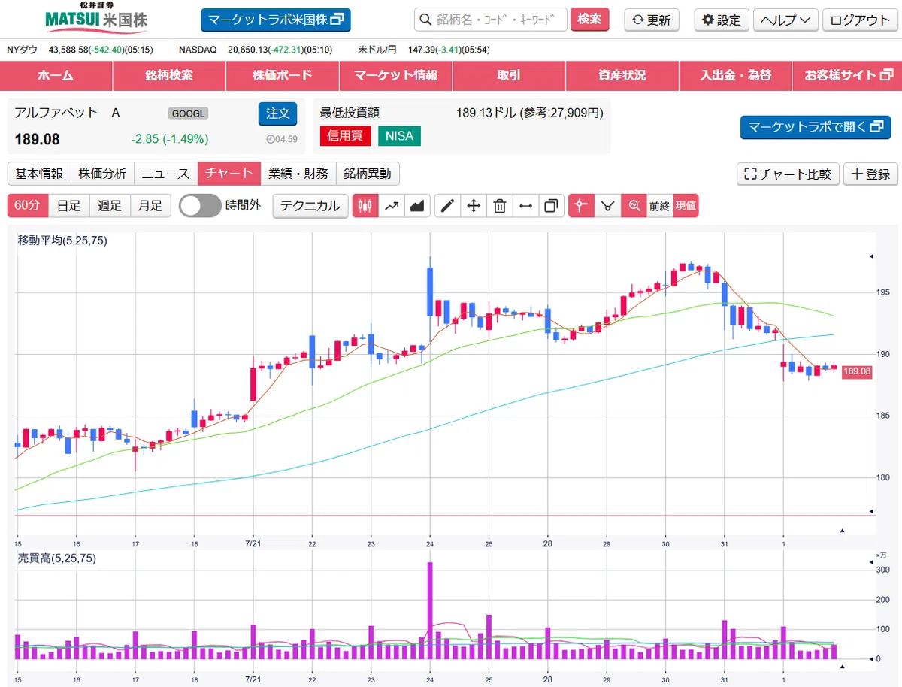This screenshot has height=687, width=902.
Task: Select 週足 weekly timeframe
Action: (110, 205)
